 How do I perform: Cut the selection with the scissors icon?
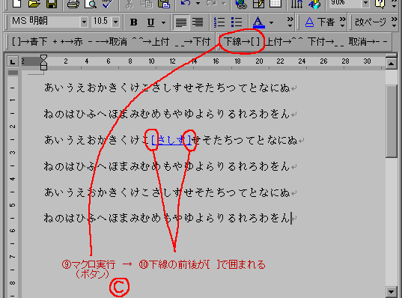pyautogui.click(x=129, y=4)
